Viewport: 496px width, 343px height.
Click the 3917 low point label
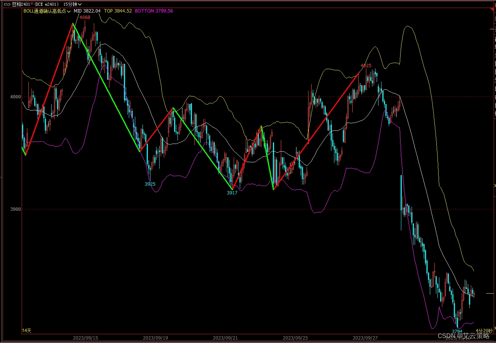(232, 193)
